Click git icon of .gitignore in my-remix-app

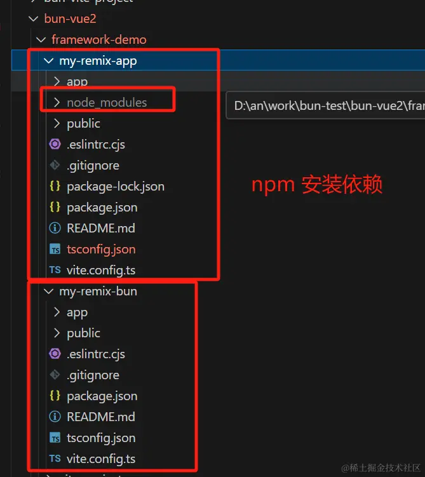tap(55, 165)
